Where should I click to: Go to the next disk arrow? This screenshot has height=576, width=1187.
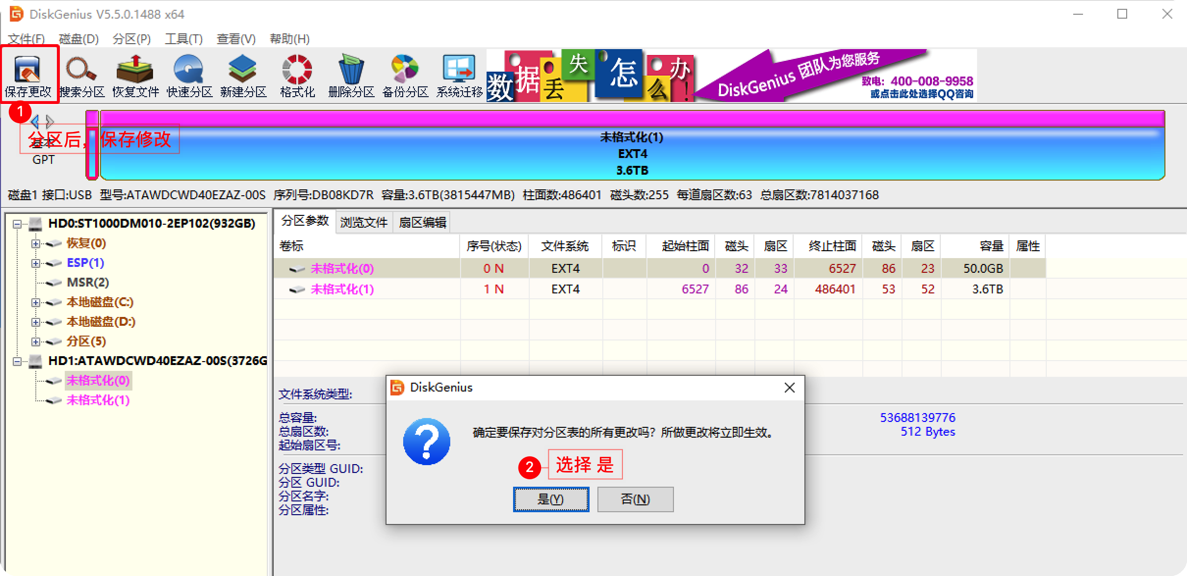[50, 121]
